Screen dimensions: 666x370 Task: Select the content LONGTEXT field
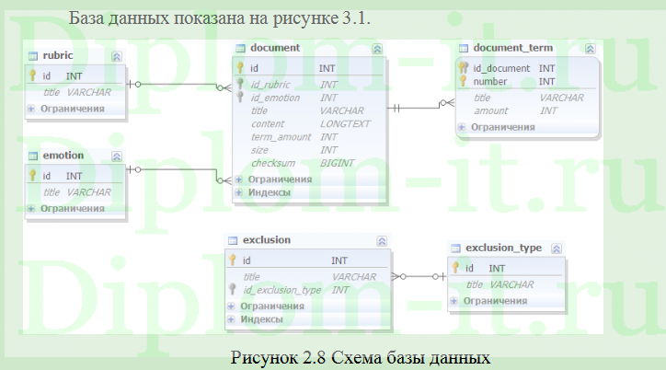310,123
